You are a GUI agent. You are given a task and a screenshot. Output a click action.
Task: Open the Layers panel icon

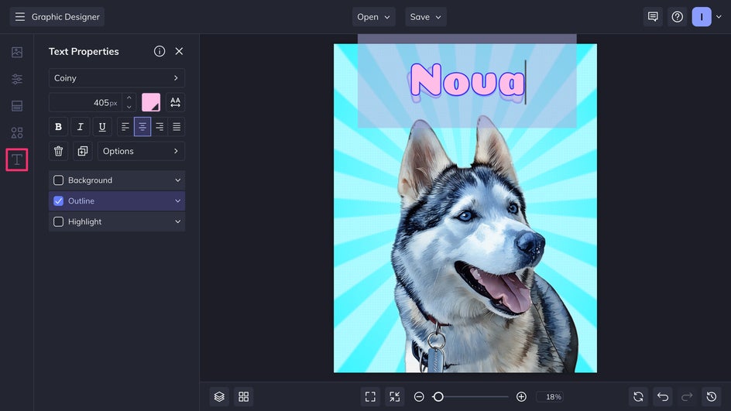[x=219, y=396]
